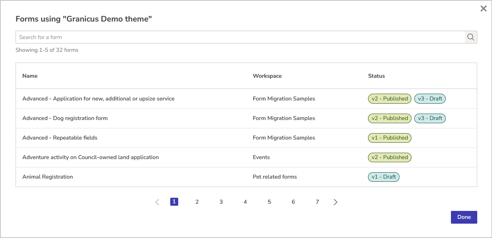The width and height of the screenshot is (492, 238).
Task: Click Form Migration Samples workspace for Repeatable fields
Action: pos(284,138)
